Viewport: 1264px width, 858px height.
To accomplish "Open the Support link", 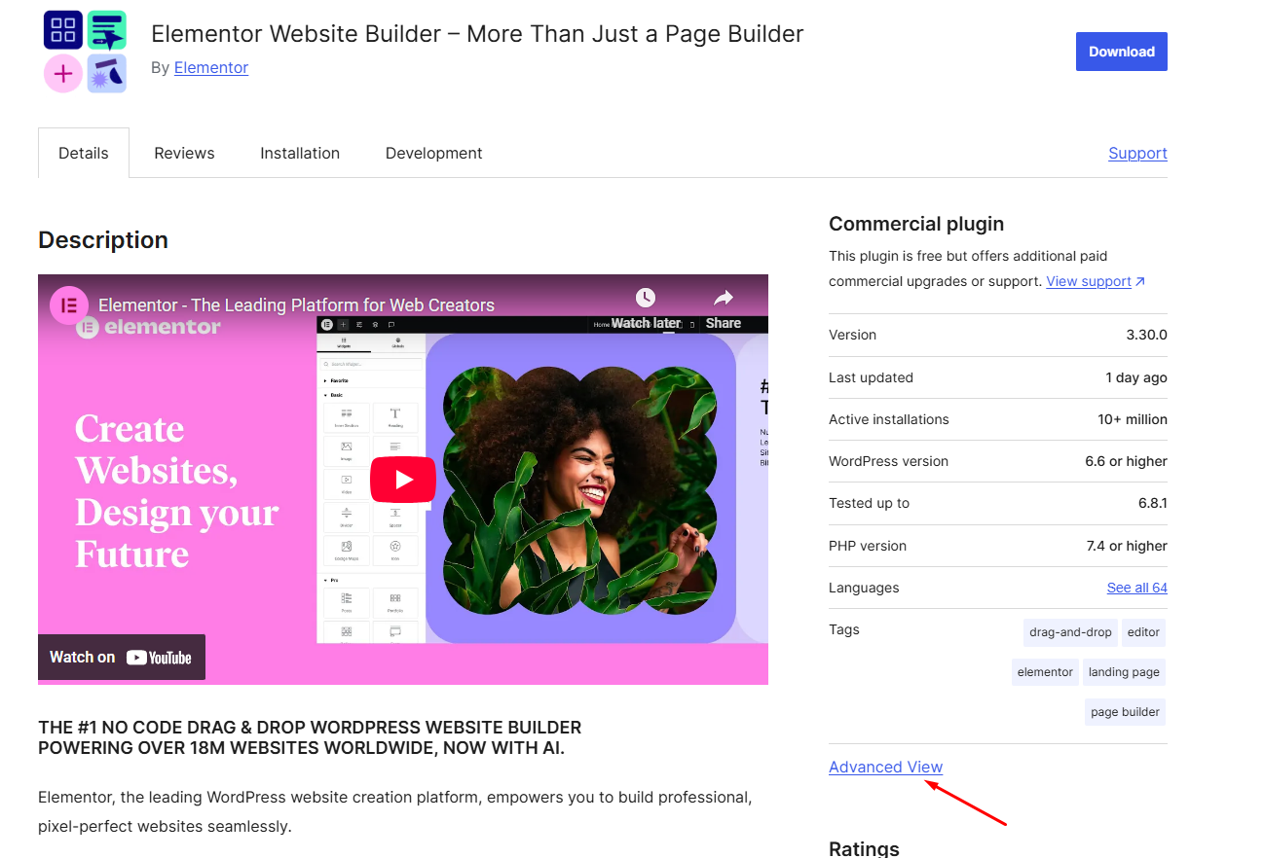I will [x=1137, y=153].
